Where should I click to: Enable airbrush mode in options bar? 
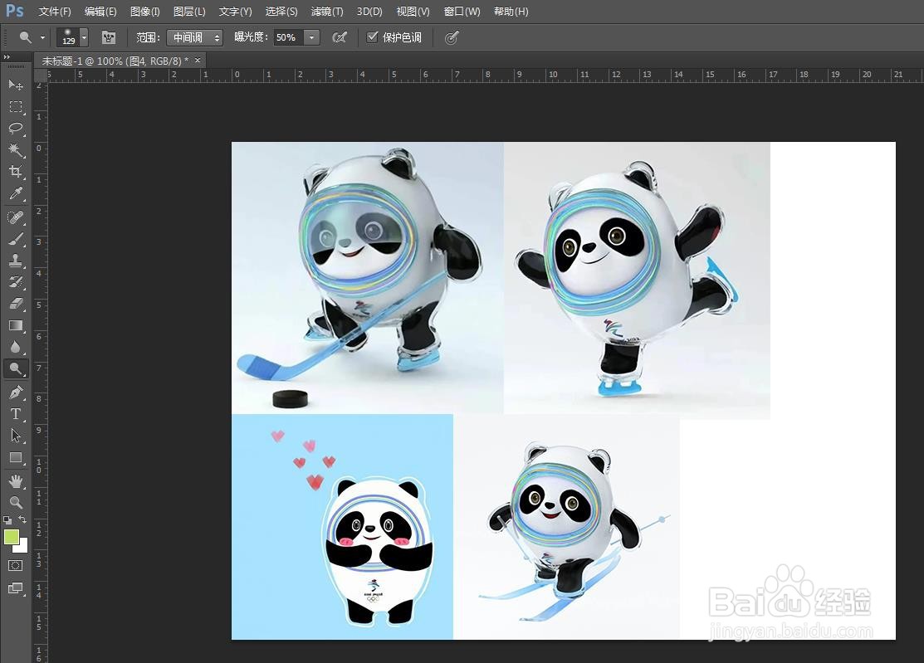pos(340,37)
